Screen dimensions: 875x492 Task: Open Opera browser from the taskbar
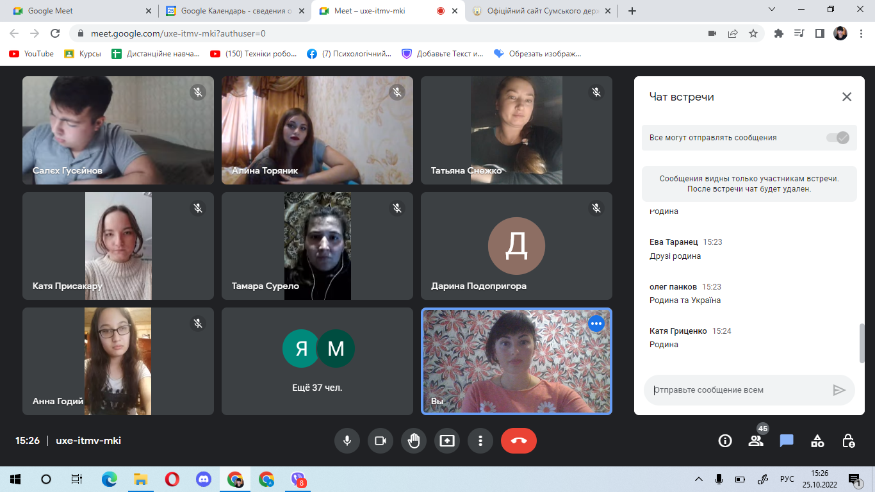tap(172, 479)
